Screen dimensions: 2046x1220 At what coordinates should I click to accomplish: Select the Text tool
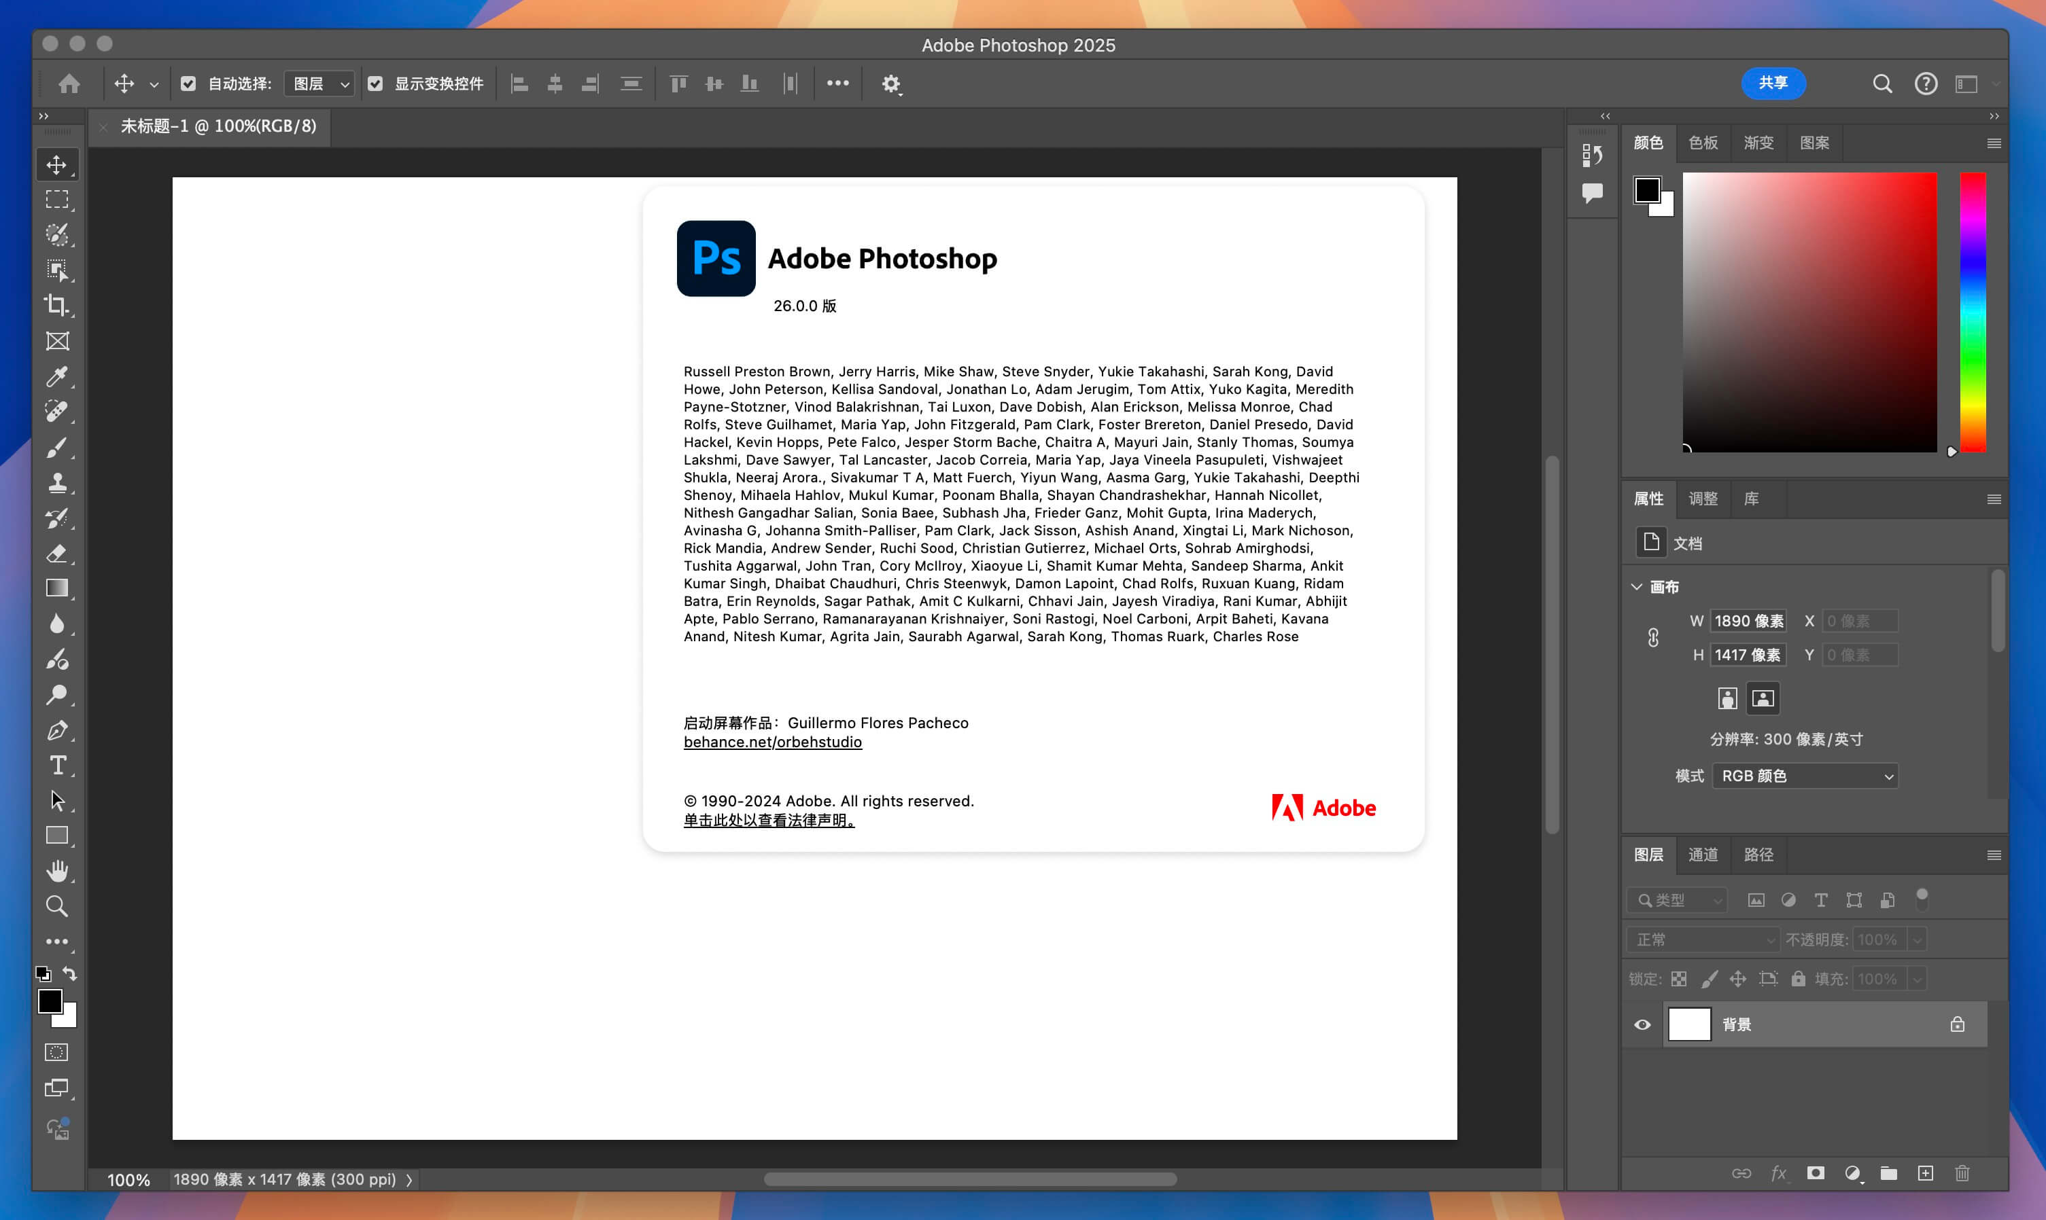pyautogui.click(x=58, y=764)
